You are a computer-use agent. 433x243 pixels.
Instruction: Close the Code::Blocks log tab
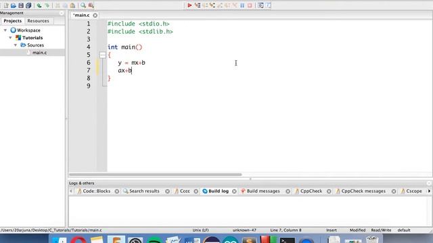(117, 191)
